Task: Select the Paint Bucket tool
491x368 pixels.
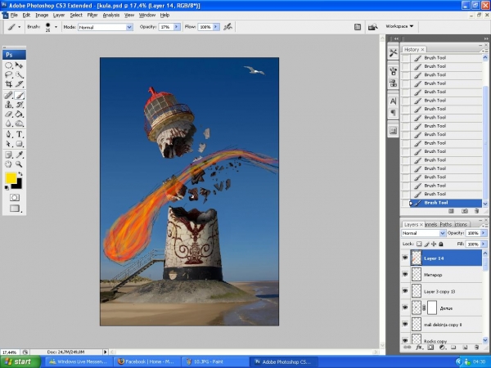Action: tap(19, 114)
